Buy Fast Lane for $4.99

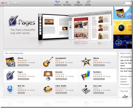coord(97,93)
